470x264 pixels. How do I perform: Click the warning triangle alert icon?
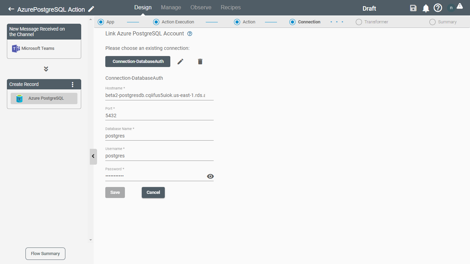click(x=460, y=6)
